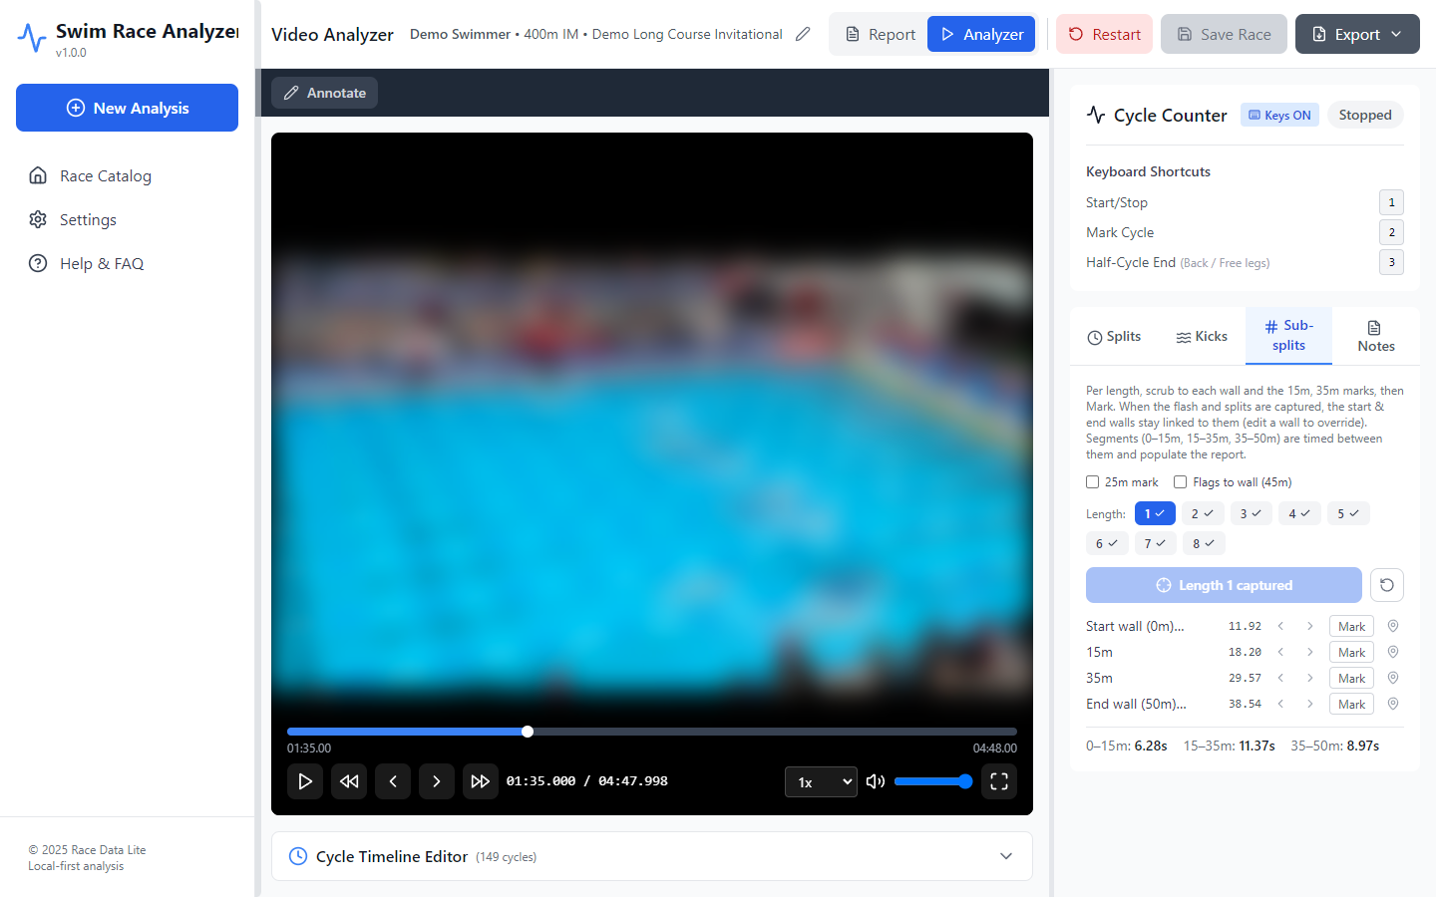Start a New Analysis

coord(127,108)
